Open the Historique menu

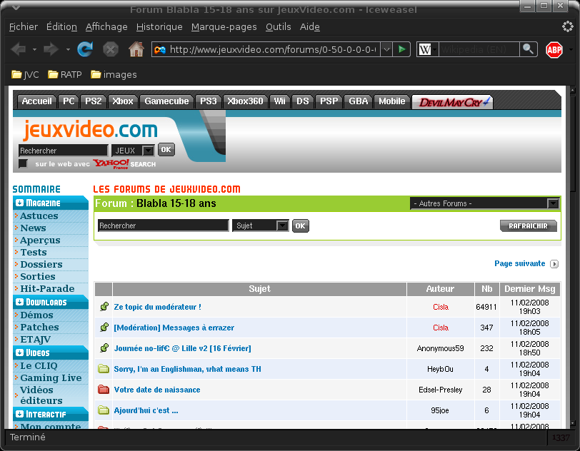[x=159, y=27]
